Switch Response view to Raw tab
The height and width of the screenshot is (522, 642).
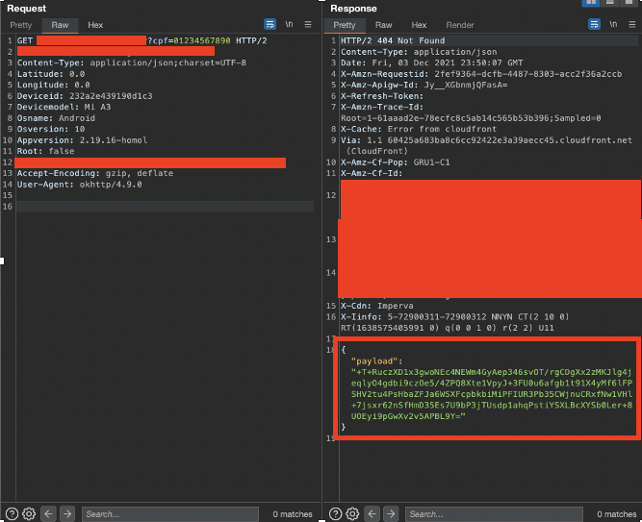coord(384,25)
